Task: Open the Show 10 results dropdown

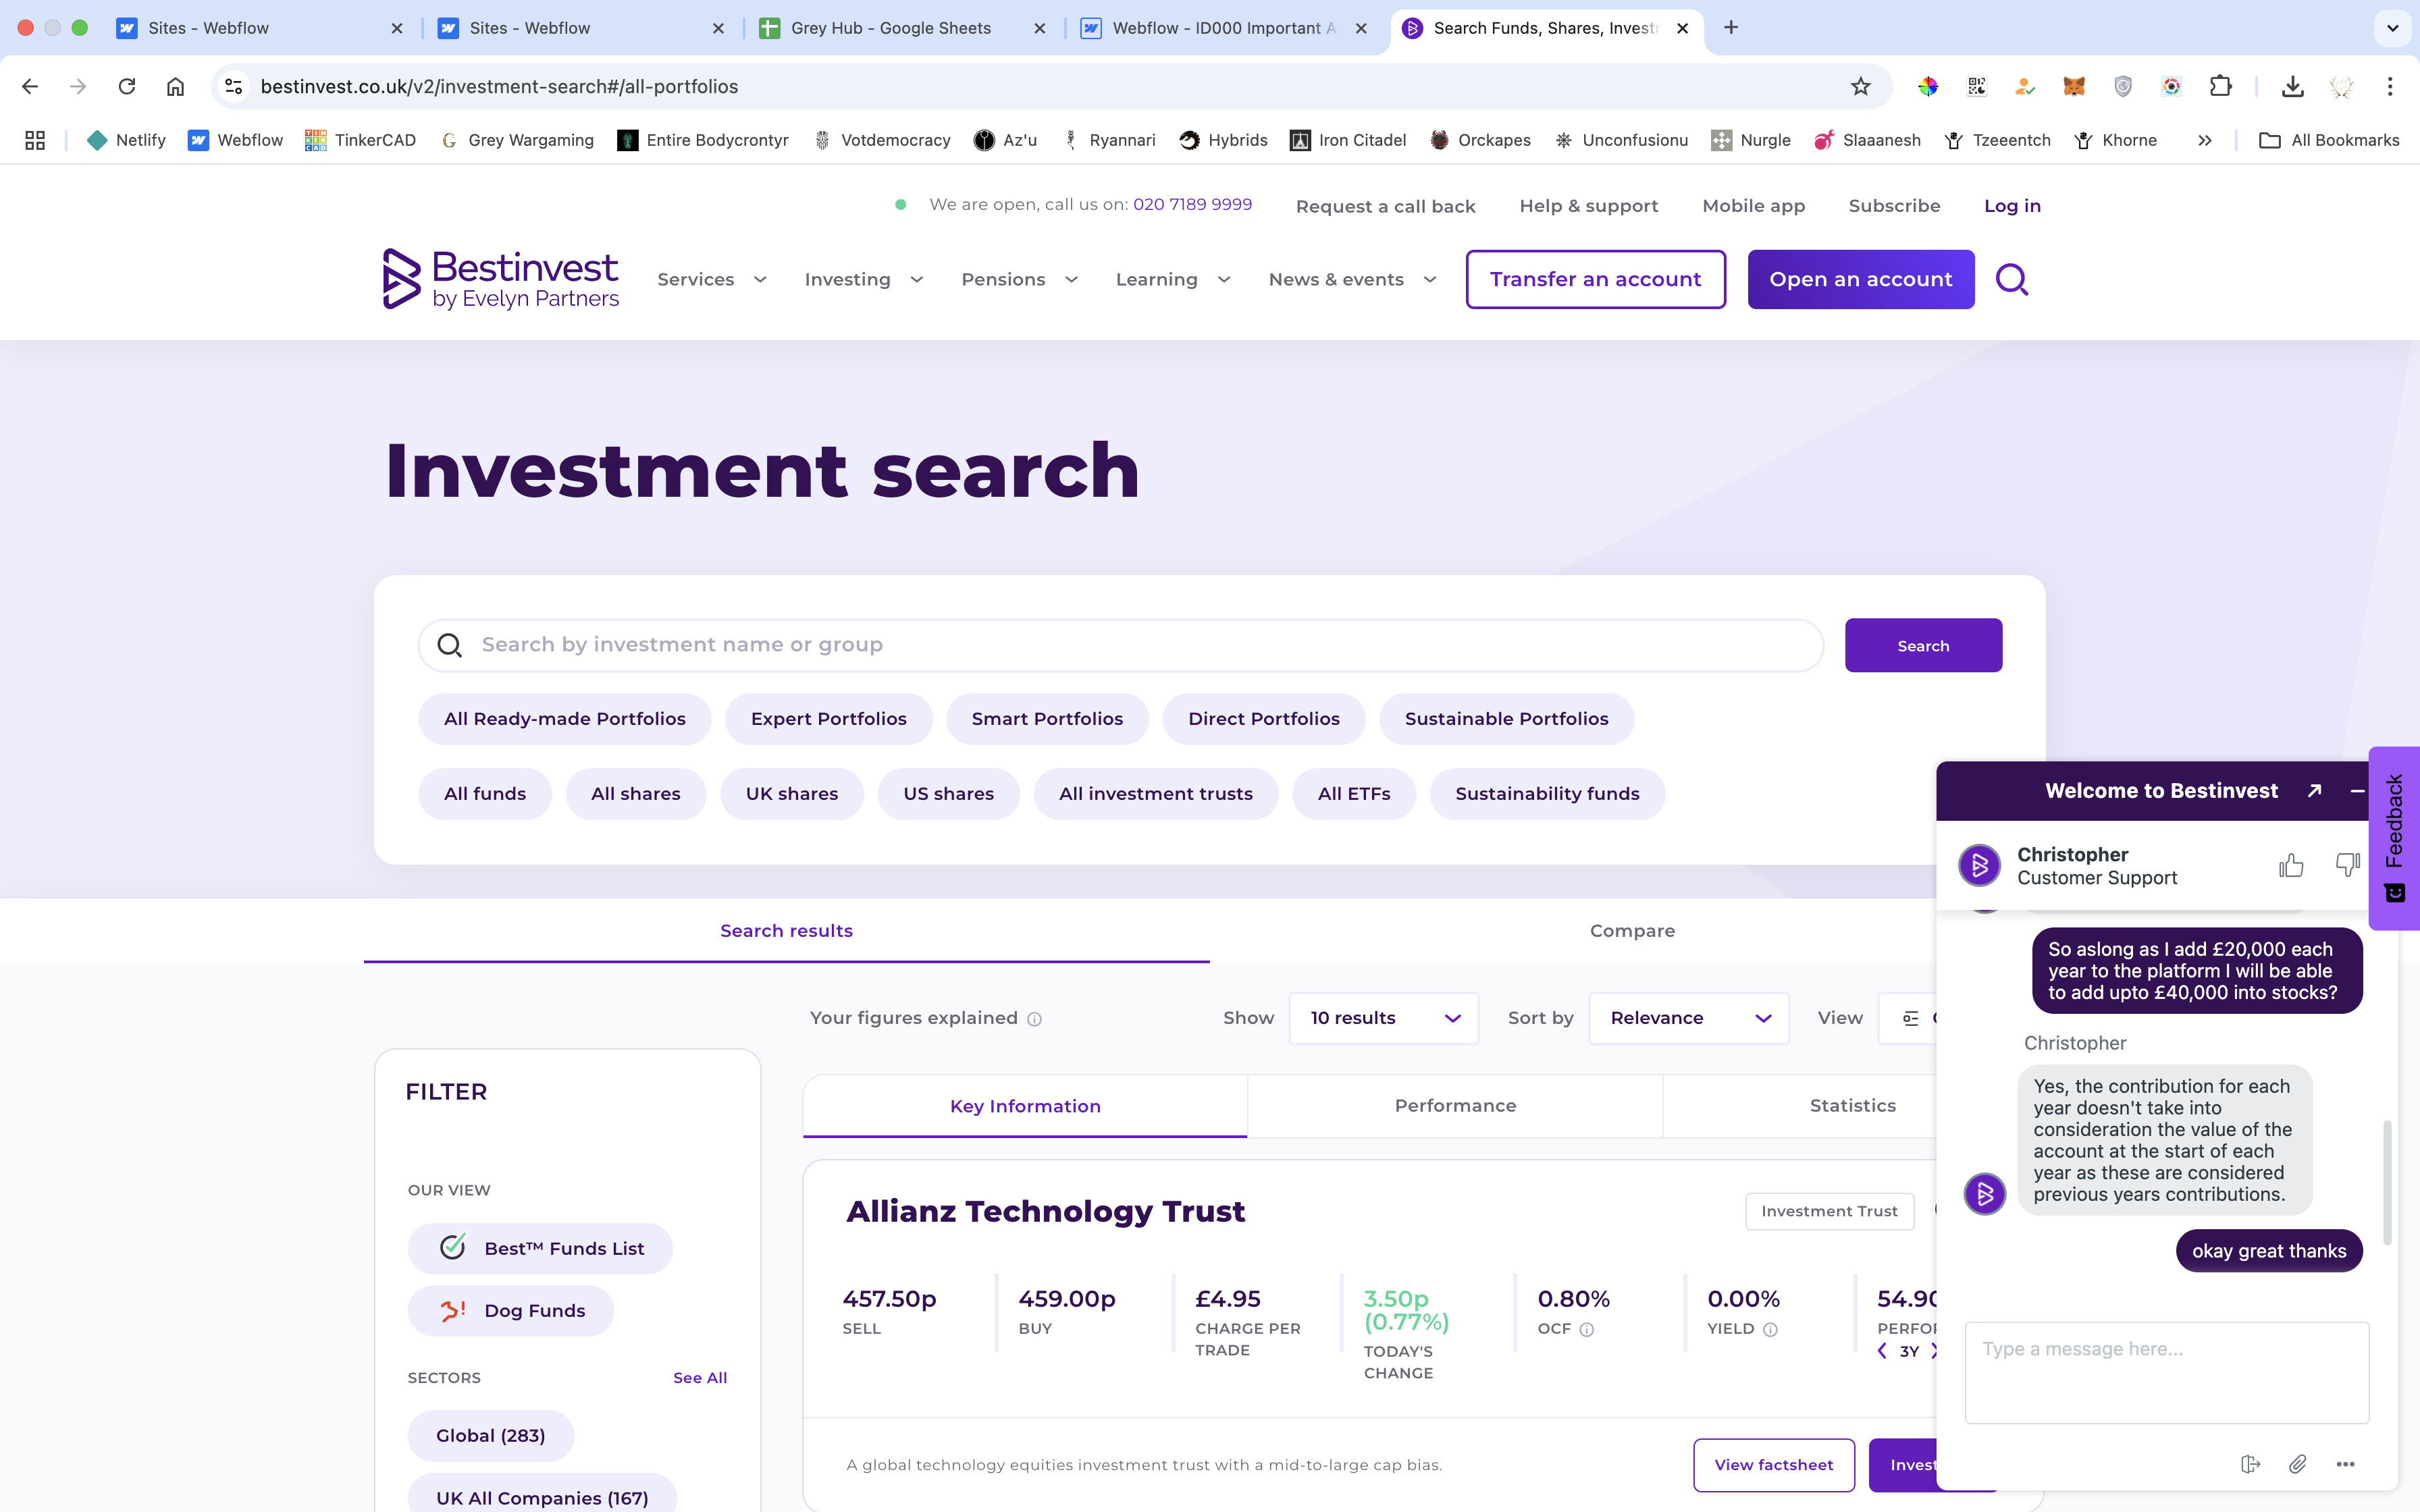Action: tap(1383, 1018)
